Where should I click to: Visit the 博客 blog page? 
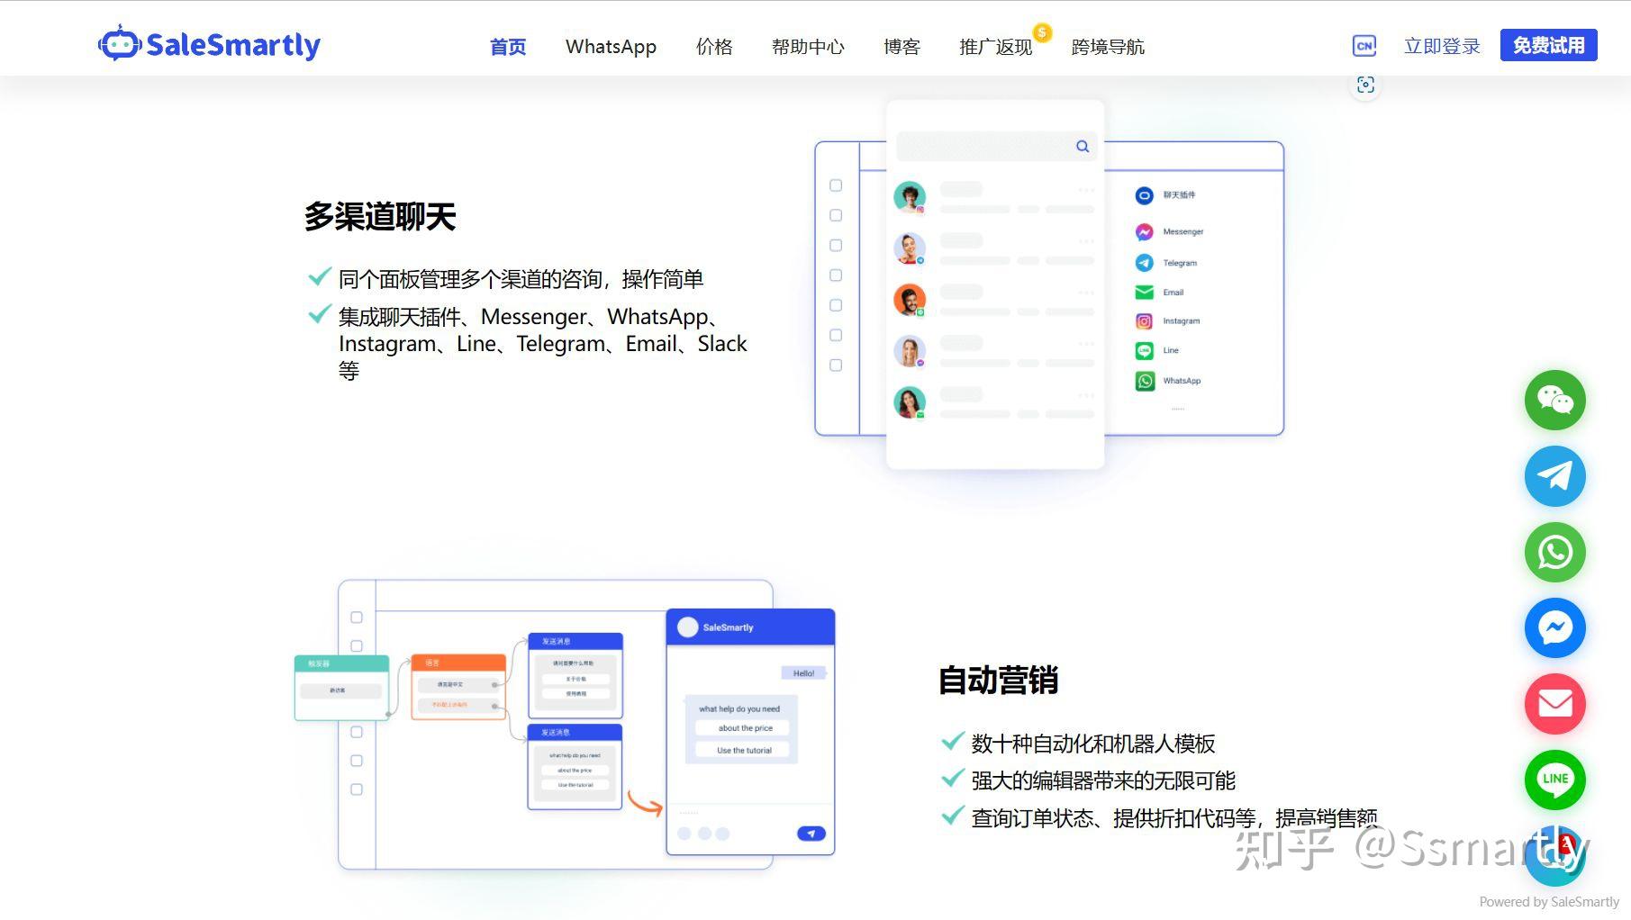[902, 47]
